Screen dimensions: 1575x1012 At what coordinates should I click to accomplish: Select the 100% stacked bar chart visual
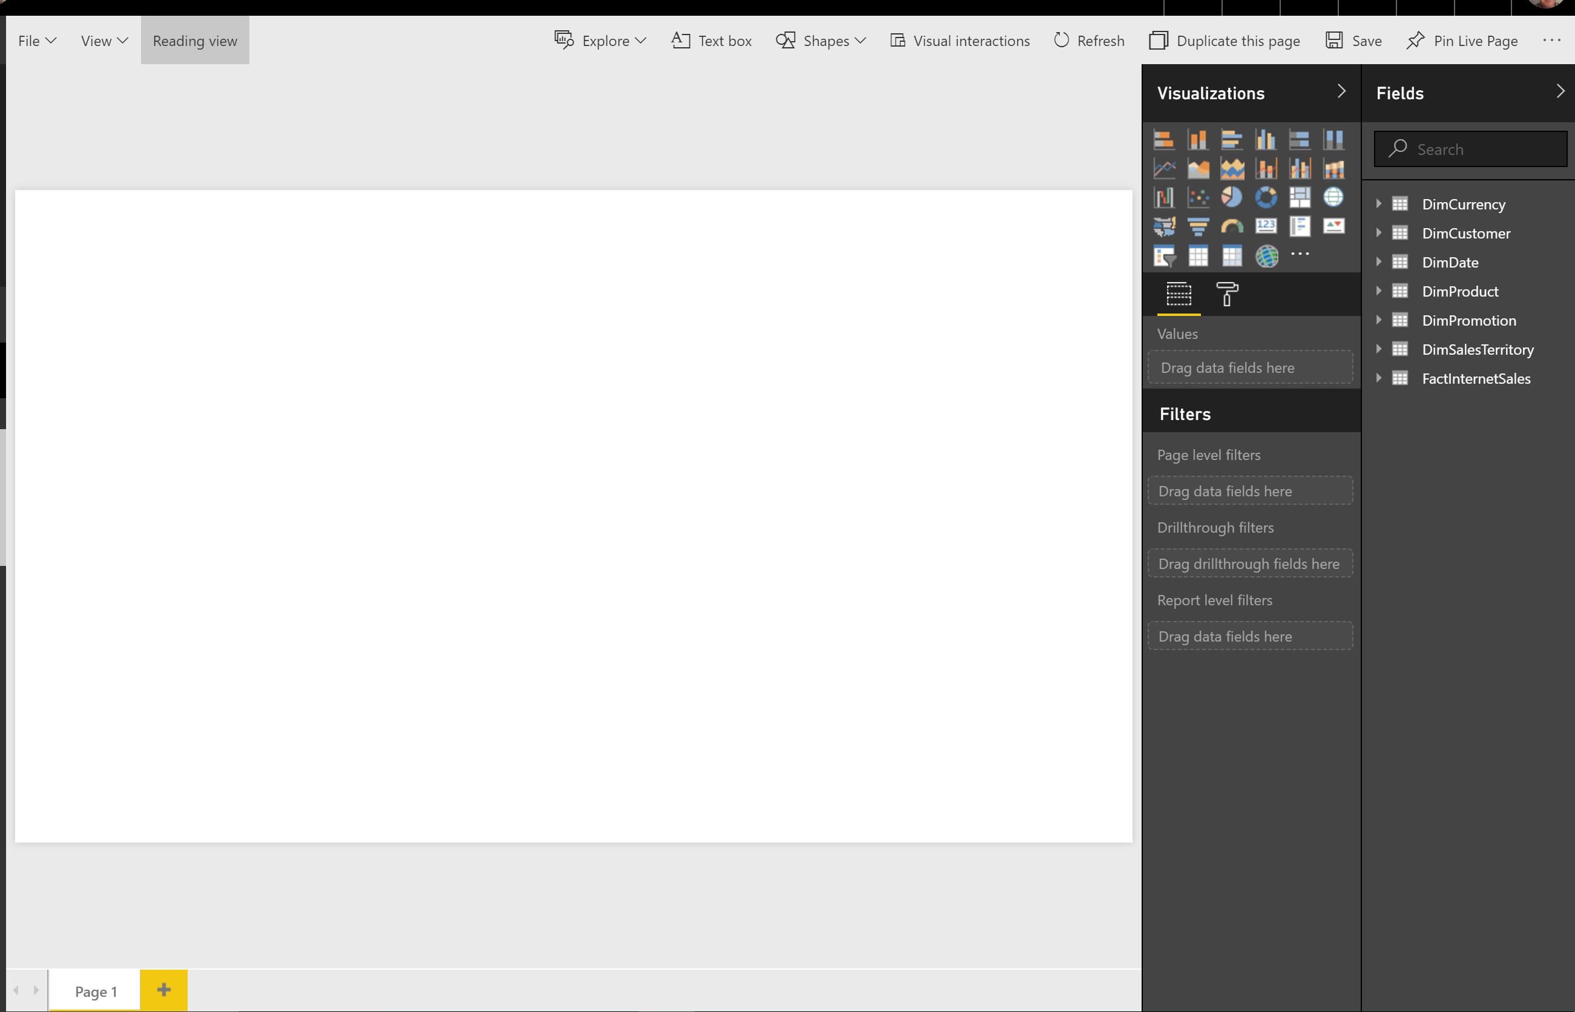click(x=1300, y=140)
